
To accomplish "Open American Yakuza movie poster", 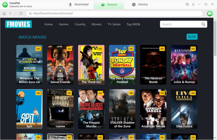I will click(153, 109).
